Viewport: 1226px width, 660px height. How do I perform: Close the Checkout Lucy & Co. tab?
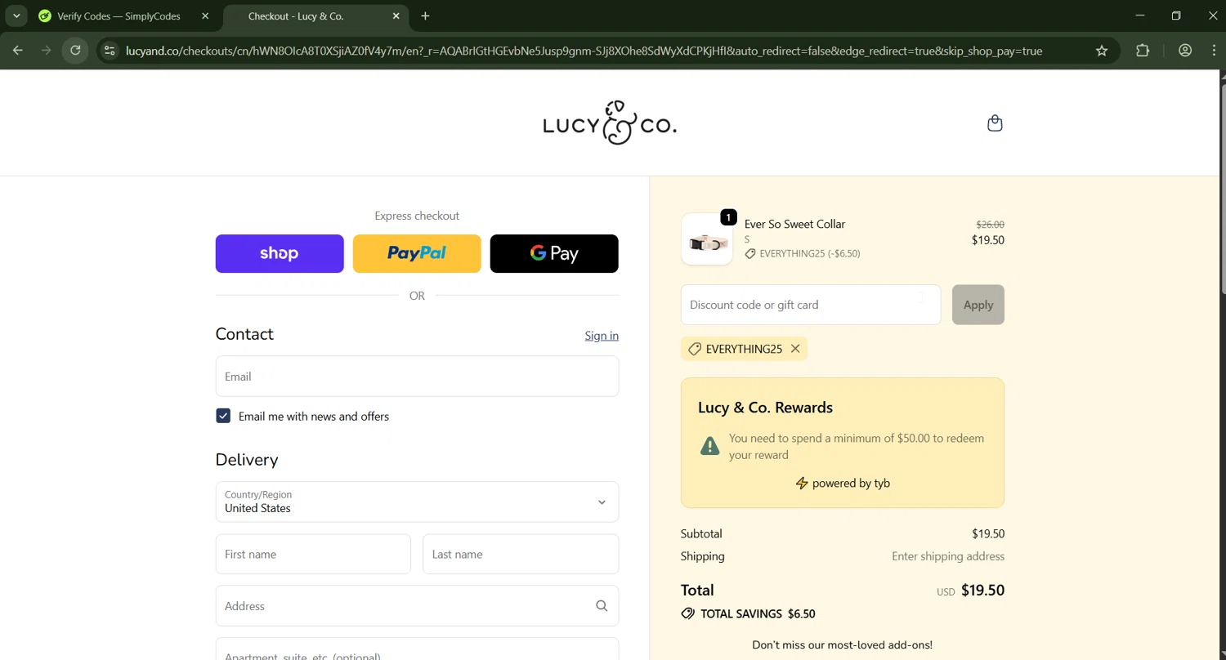(x=396, y=16)
